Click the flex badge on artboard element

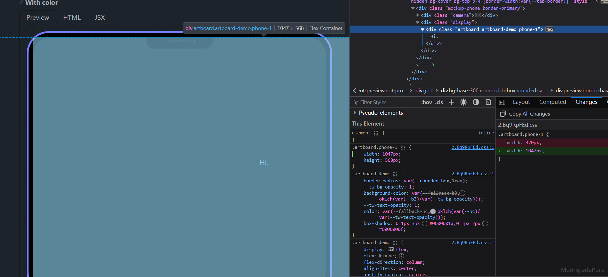click(x=550, y=29)
